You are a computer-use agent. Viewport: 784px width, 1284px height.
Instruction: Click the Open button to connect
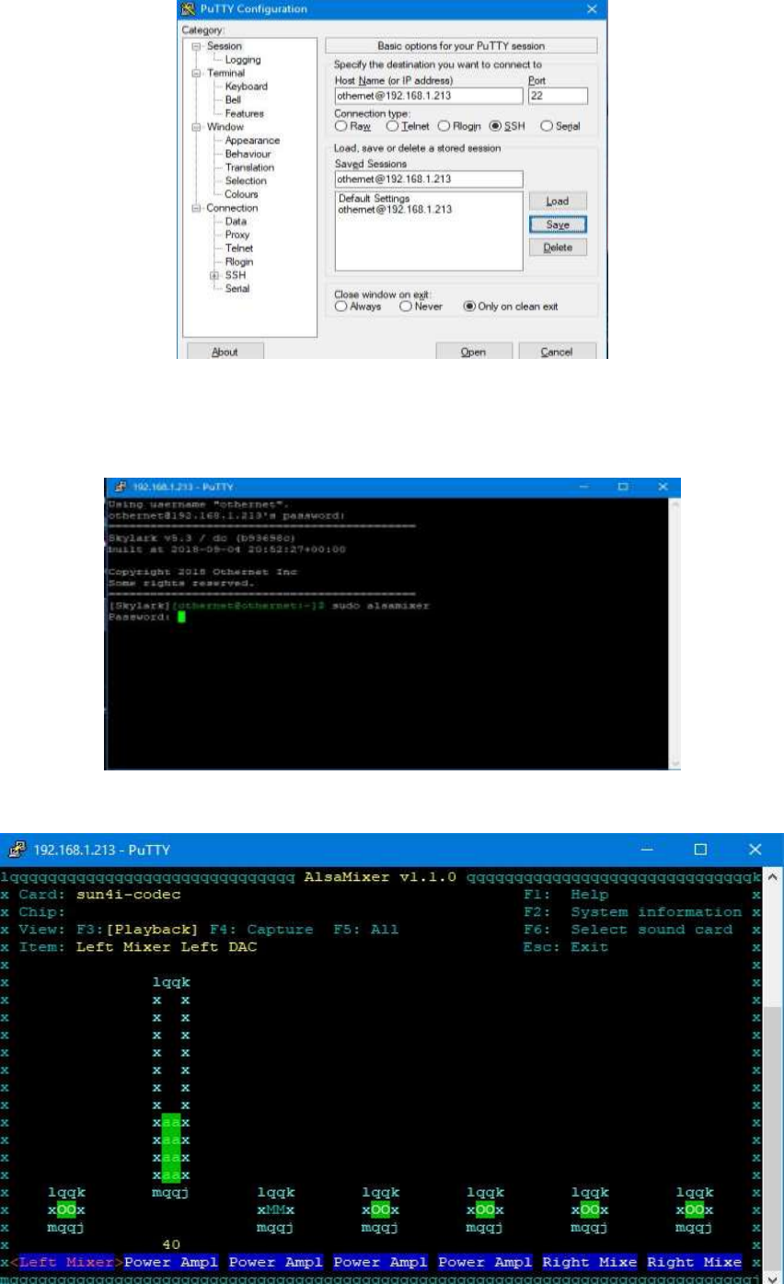coord(474,352)
